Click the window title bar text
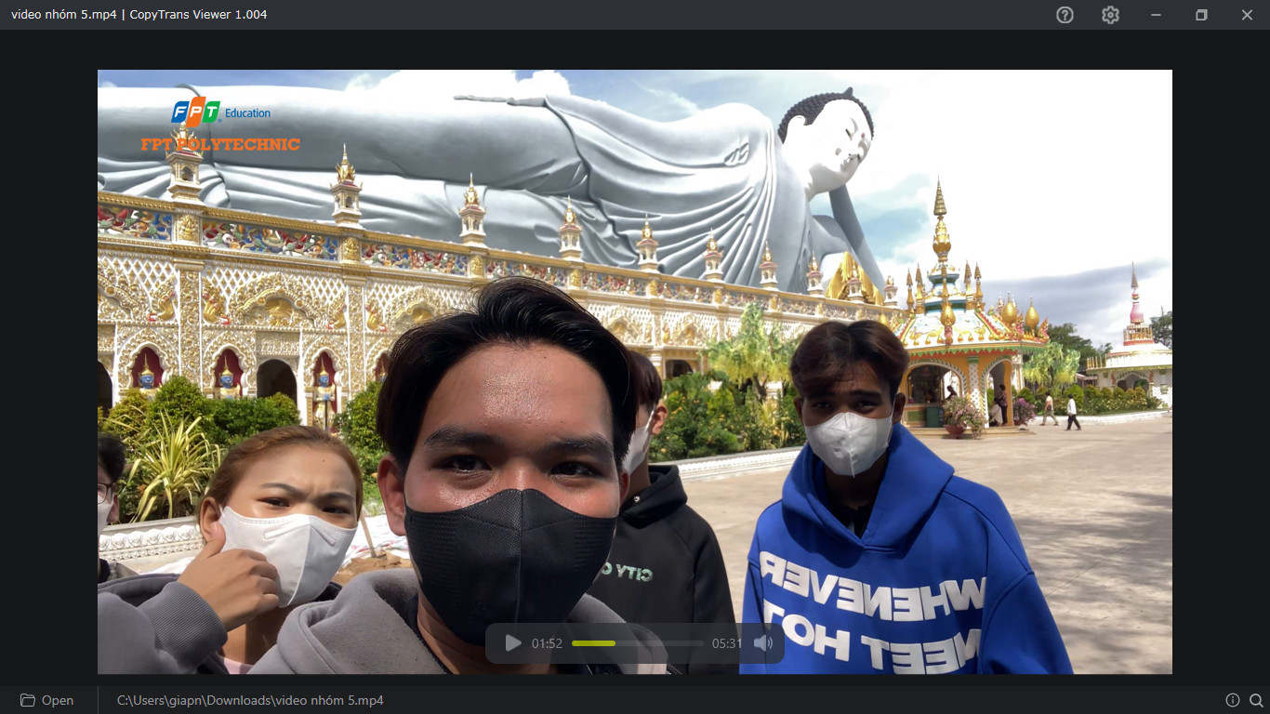This screenshot has width=1270, height=714. 139,15
